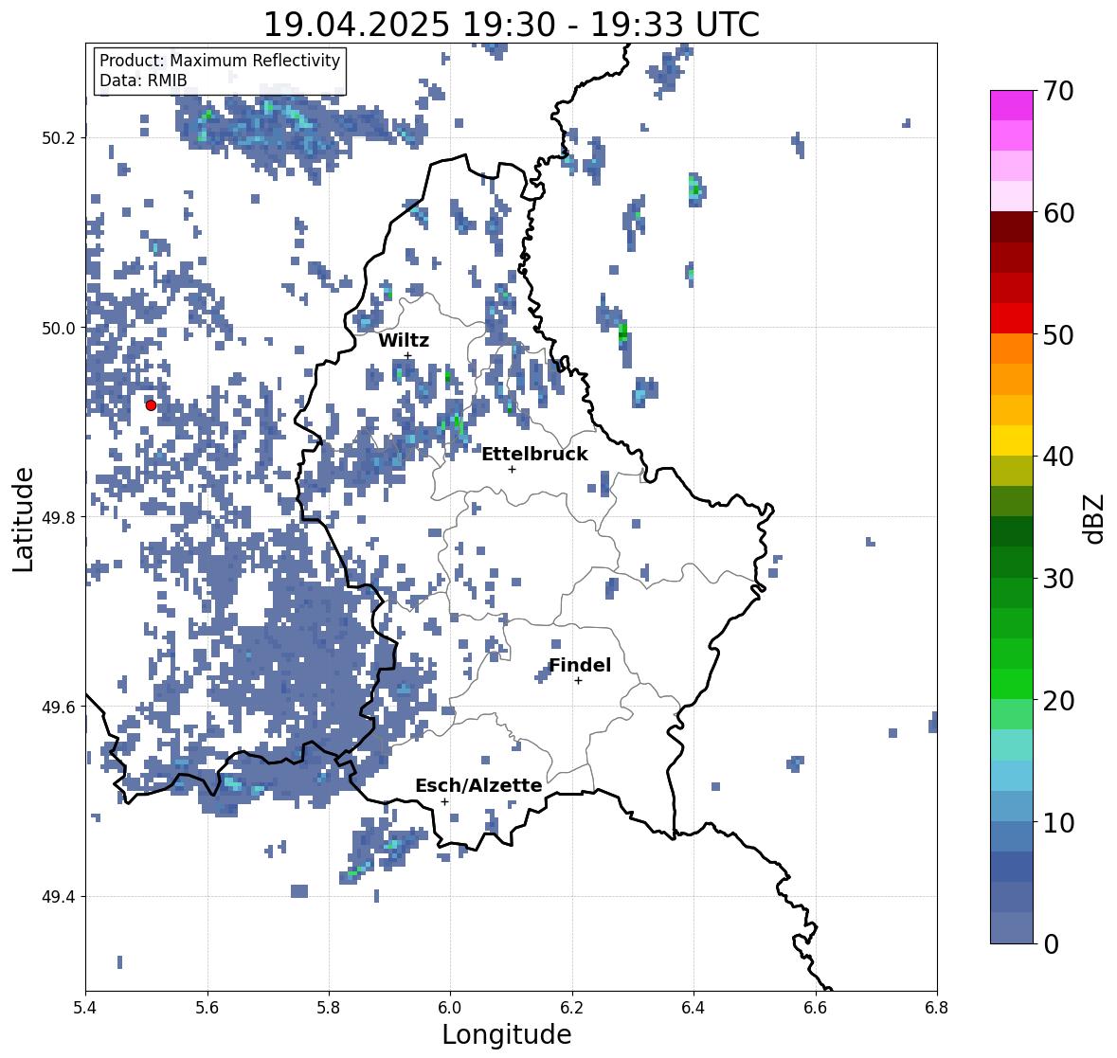Click the dark maroon colorbar segment below 60
Screen dimensions: 1117x1058
[x=1012, y=227]
